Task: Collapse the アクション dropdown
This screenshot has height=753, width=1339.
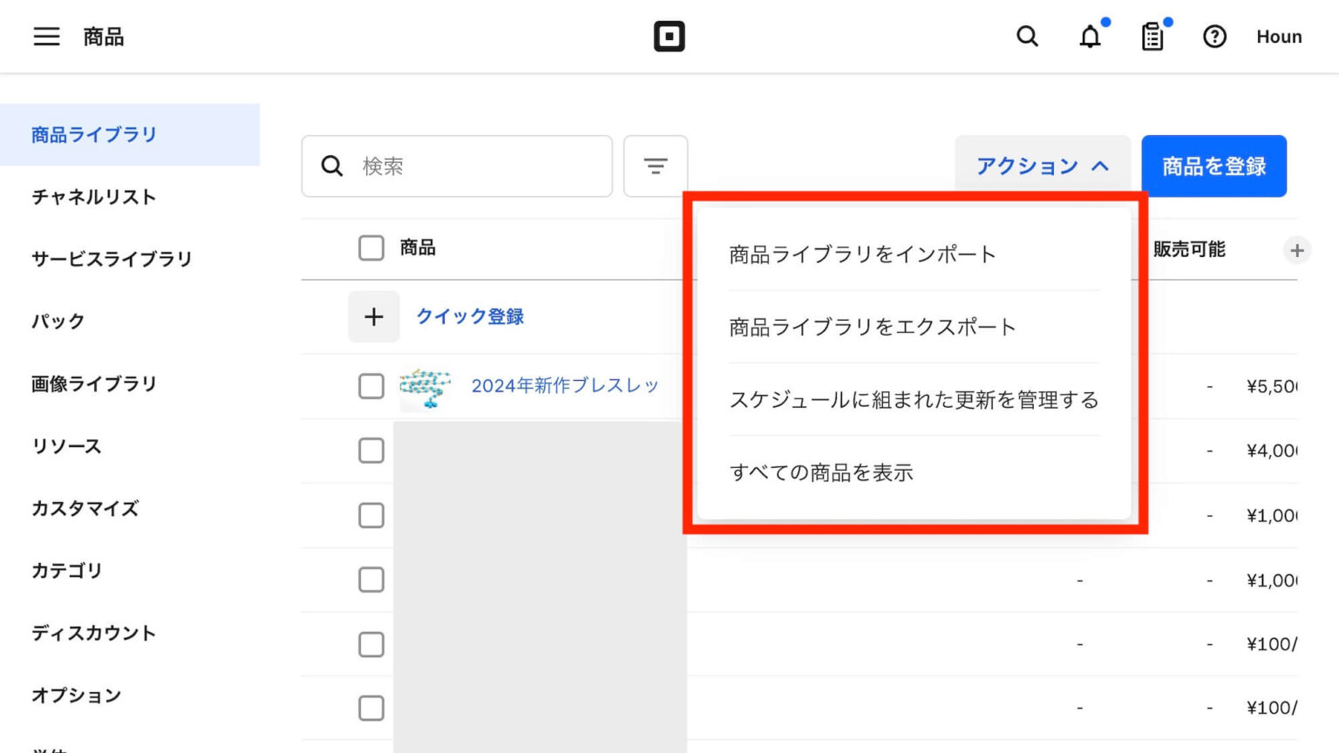Action: [1043, 166]
